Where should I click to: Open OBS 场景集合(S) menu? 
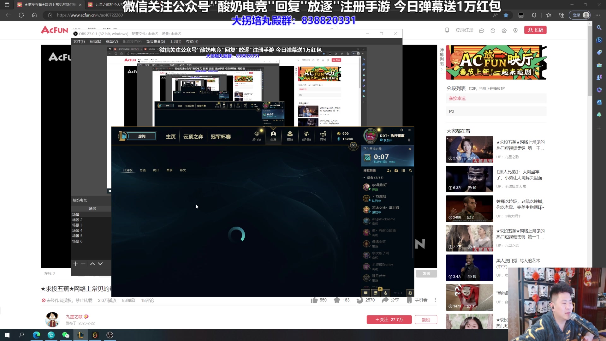(156, 41)
